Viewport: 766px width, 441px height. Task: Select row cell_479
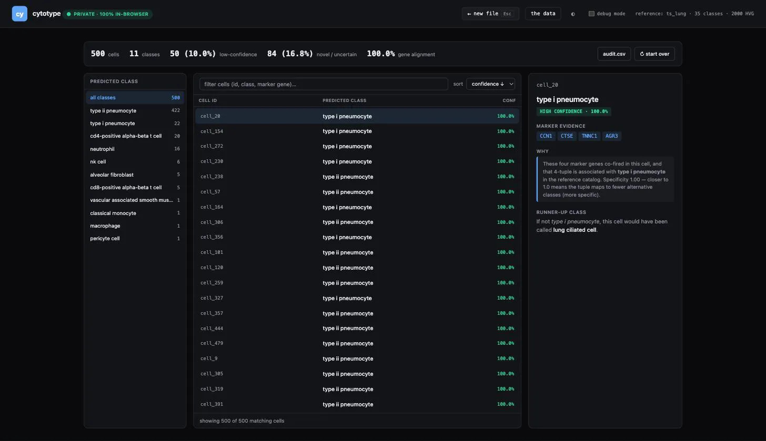[357, 344]
